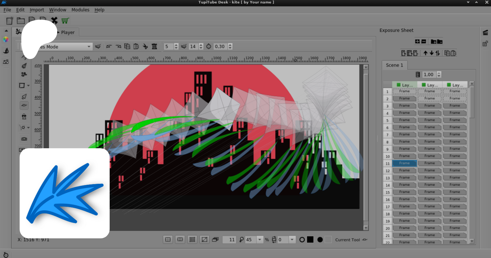Viewport: 491px width, 258px height.
Task: Select the Scene 1 tab
Action: [394, 65]
